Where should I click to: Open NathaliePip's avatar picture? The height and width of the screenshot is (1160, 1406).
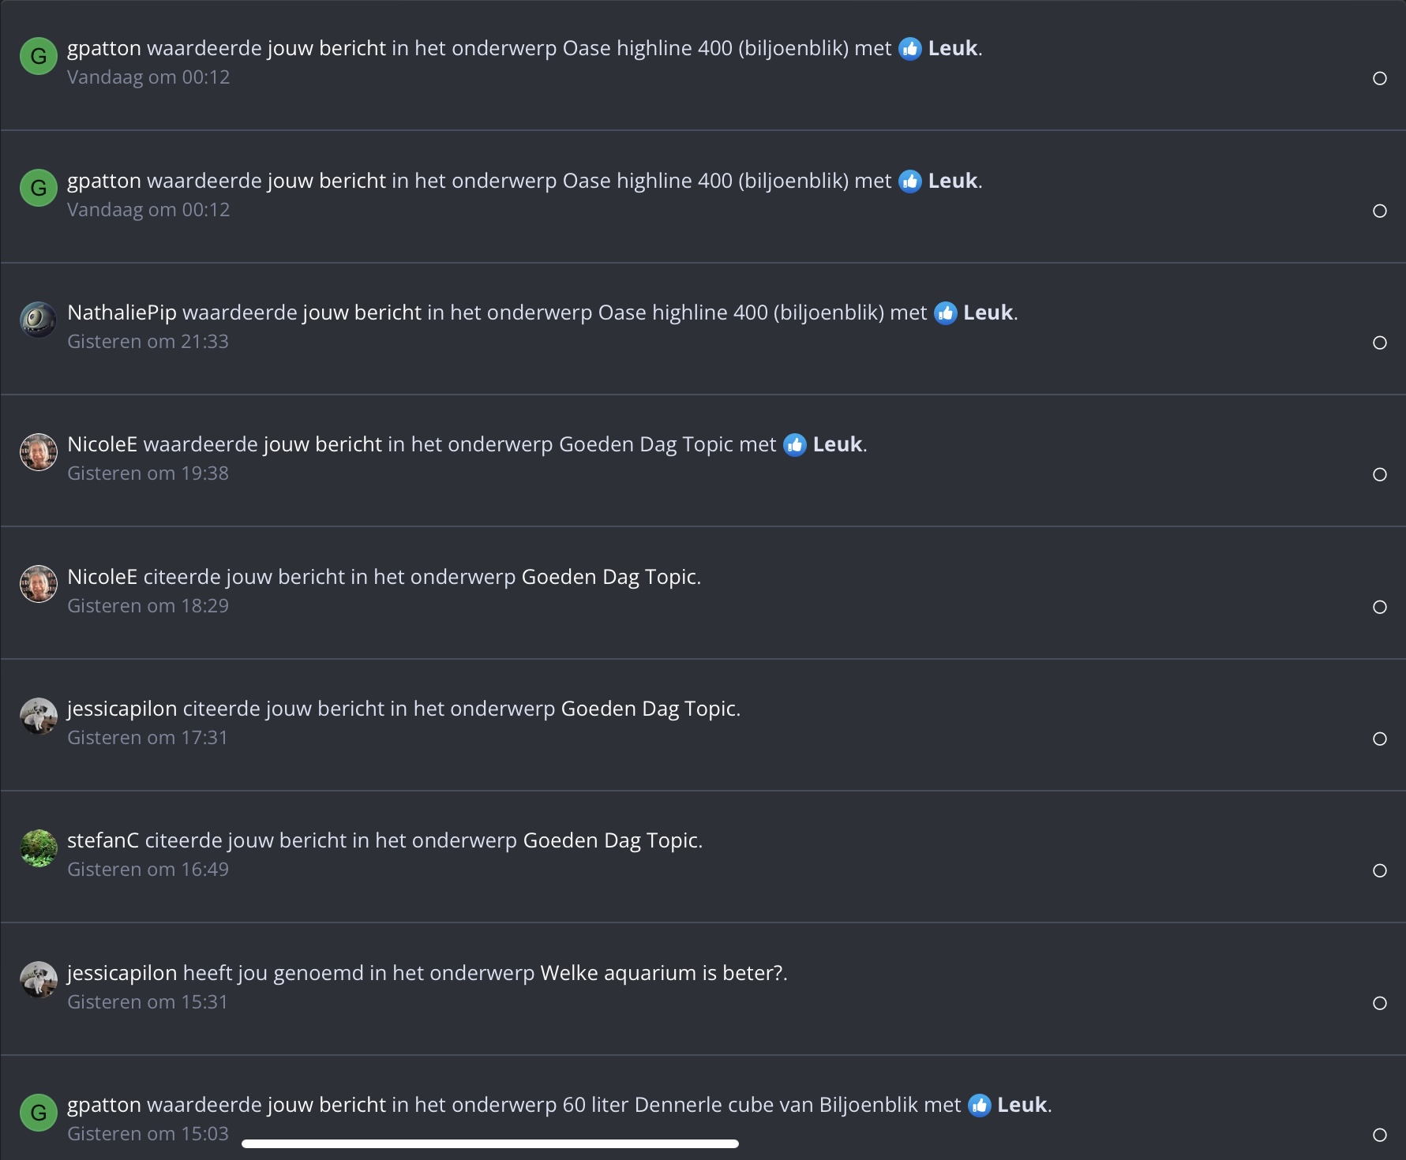(38, 320)
